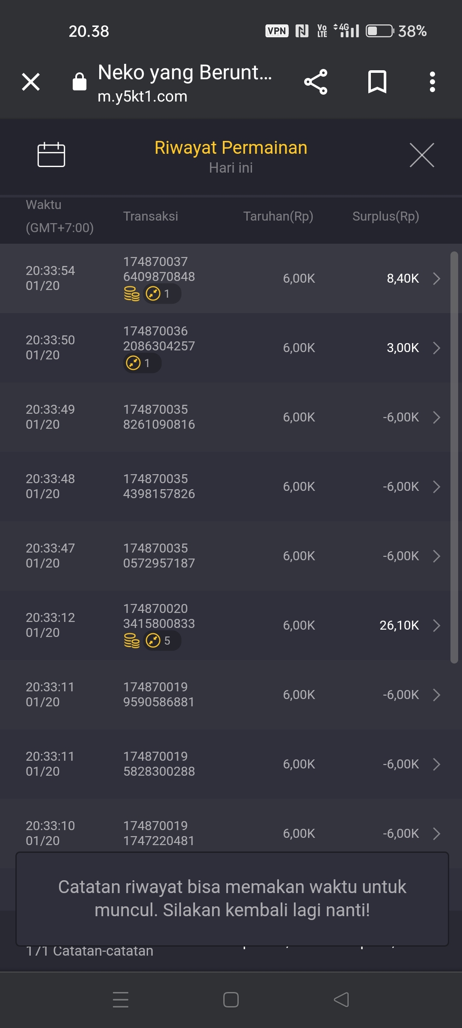This screenshot has height=1028, width=462.
Task: Expand details for 3,00K surplus row
Action: pyautogui.click(x=436, y=348)
